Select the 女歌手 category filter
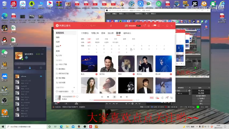Screen dimensions: 229x129 (x=106, y=42)
